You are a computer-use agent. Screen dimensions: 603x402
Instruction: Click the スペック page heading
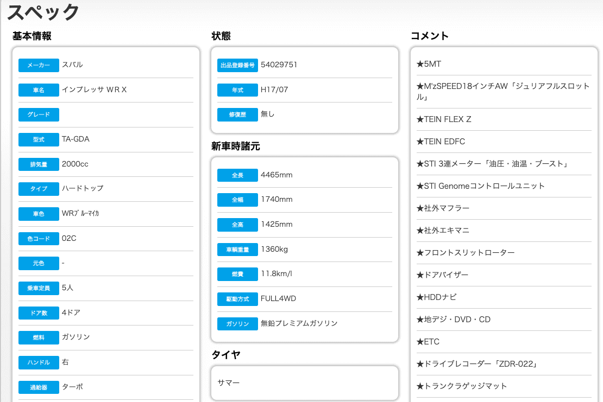click(43, 12)
